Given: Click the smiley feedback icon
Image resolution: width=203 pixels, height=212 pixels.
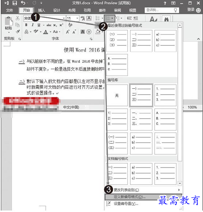Looking at the screenshot, I should point(198,10).
